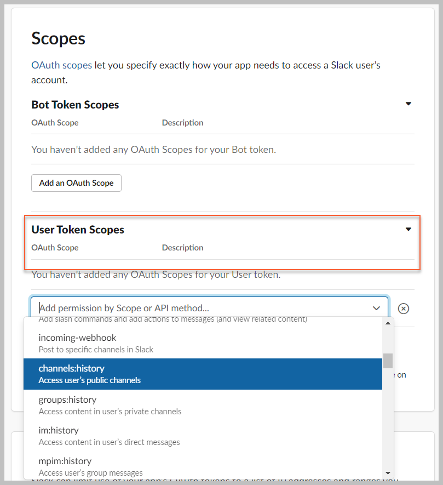443x485 pixels.
Task: Choose the mpim:history scope option
Action: click(203, 466)
